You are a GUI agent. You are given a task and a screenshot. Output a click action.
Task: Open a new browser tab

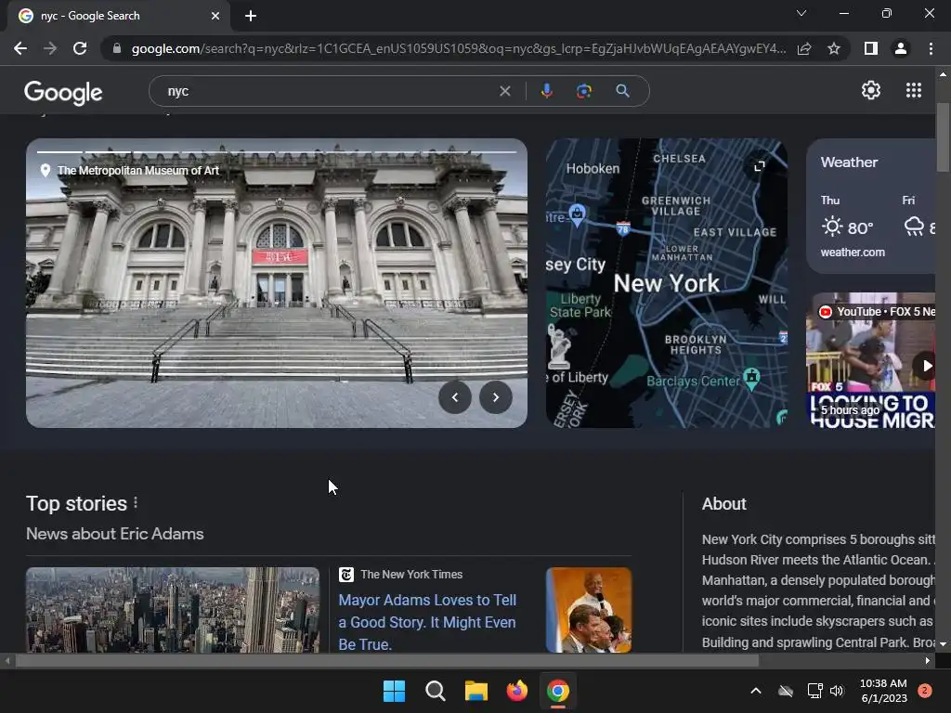point(251,16)
